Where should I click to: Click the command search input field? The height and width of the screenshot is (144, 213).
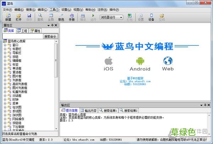coord(22,37)
